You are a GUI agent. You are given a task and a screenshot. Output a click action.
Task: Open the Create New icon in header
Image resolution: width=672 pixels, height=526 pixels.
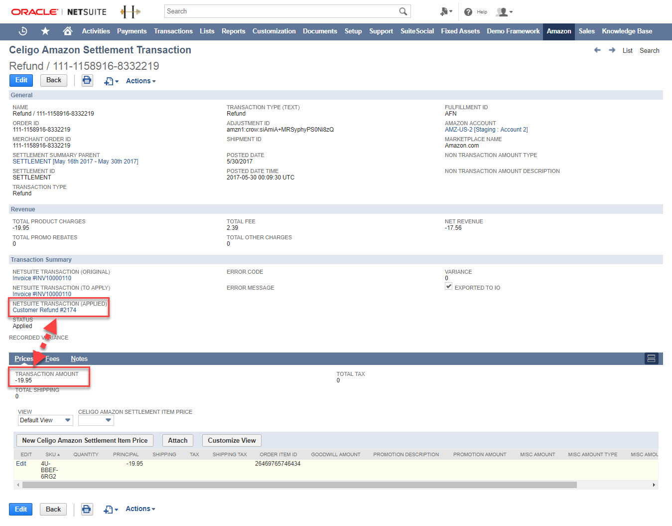446,11
